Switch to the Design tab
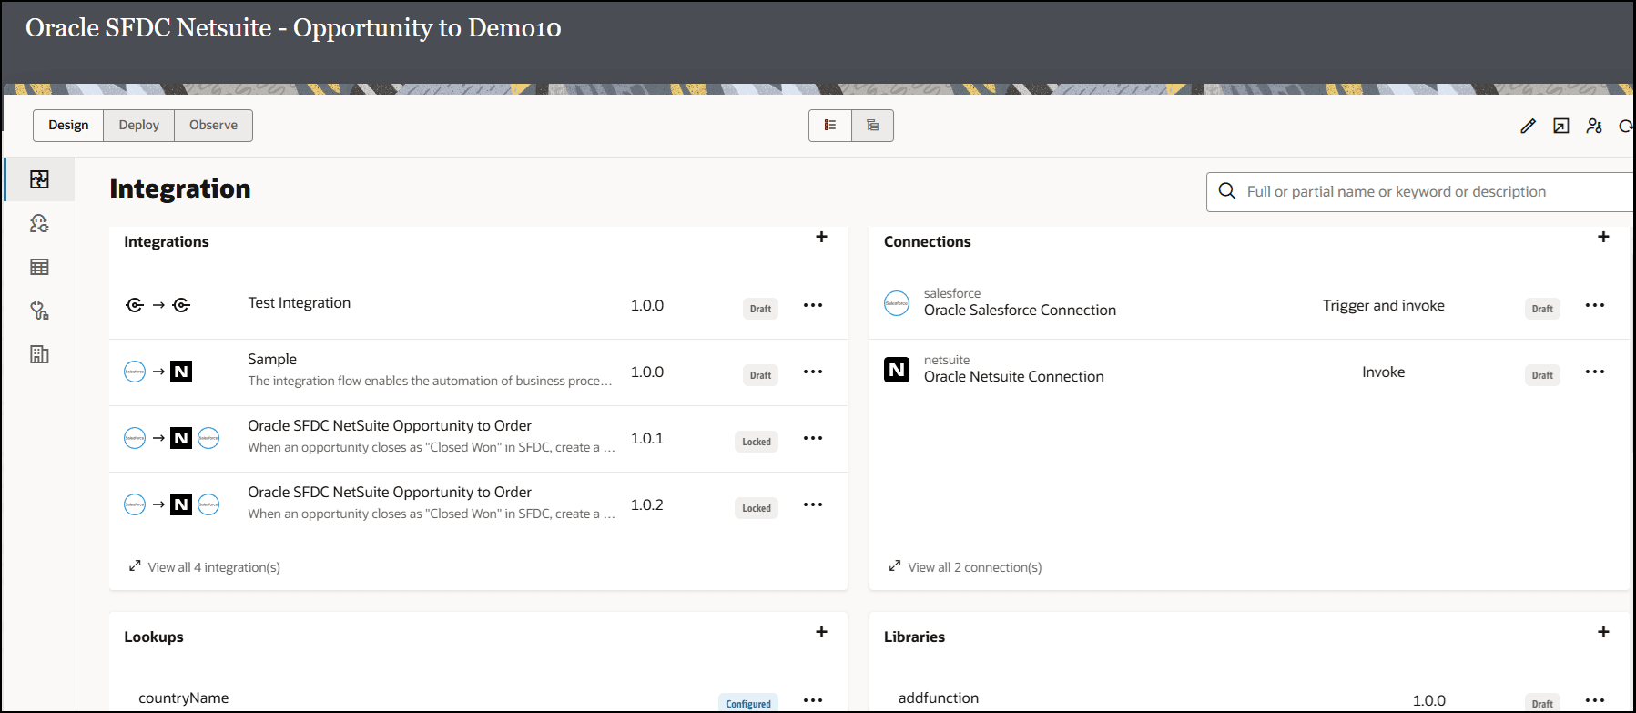The width and height of the screenshot is (1636, 713). pos(68,126)
